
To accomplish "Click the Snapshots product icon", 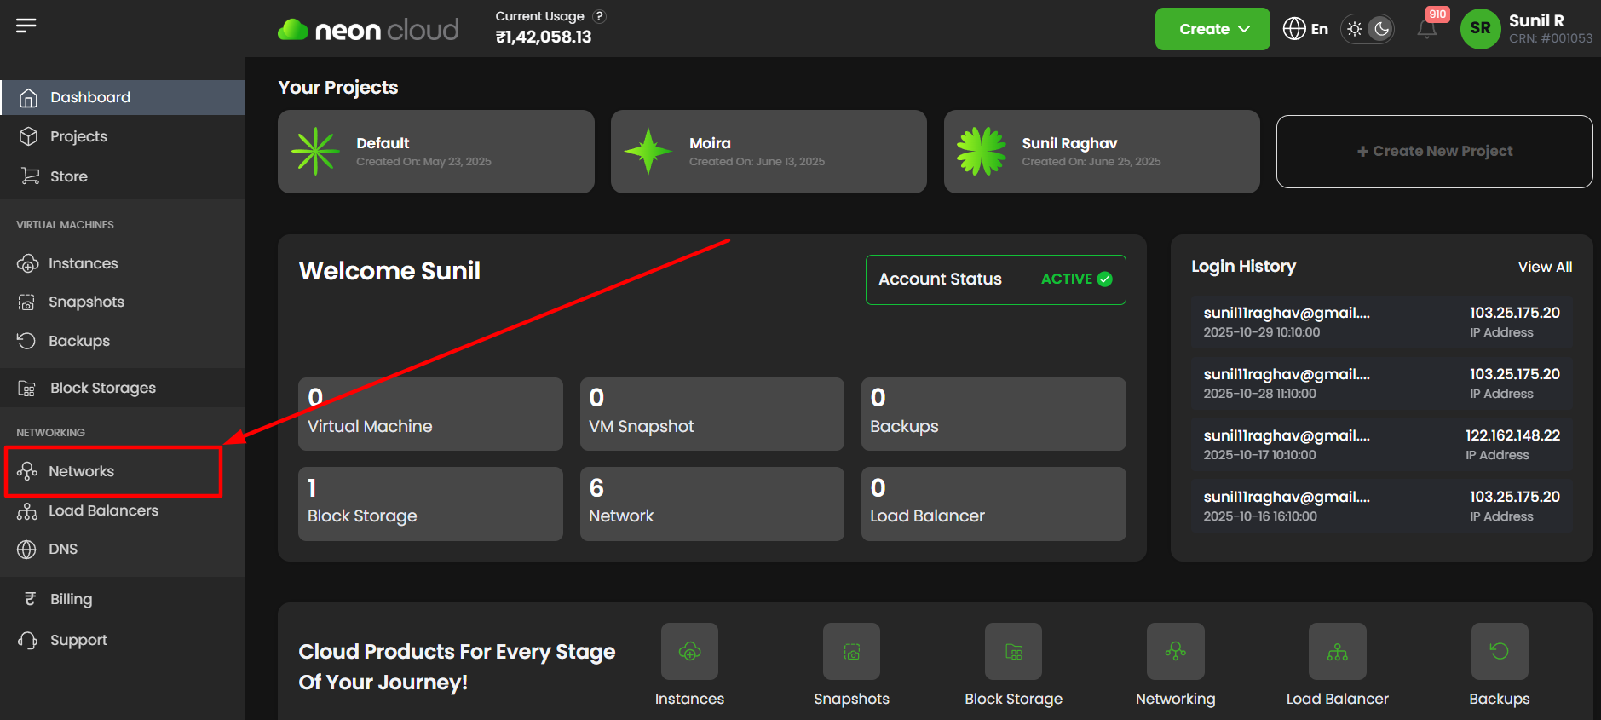I will pyautogui.click(x=851, y=652).
